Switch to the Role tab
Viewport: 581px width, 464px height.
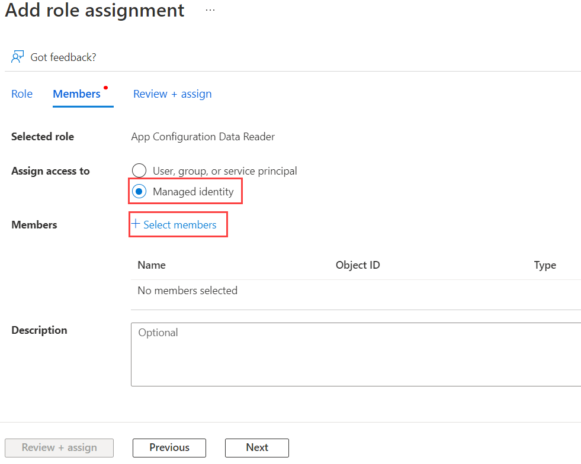21,94
